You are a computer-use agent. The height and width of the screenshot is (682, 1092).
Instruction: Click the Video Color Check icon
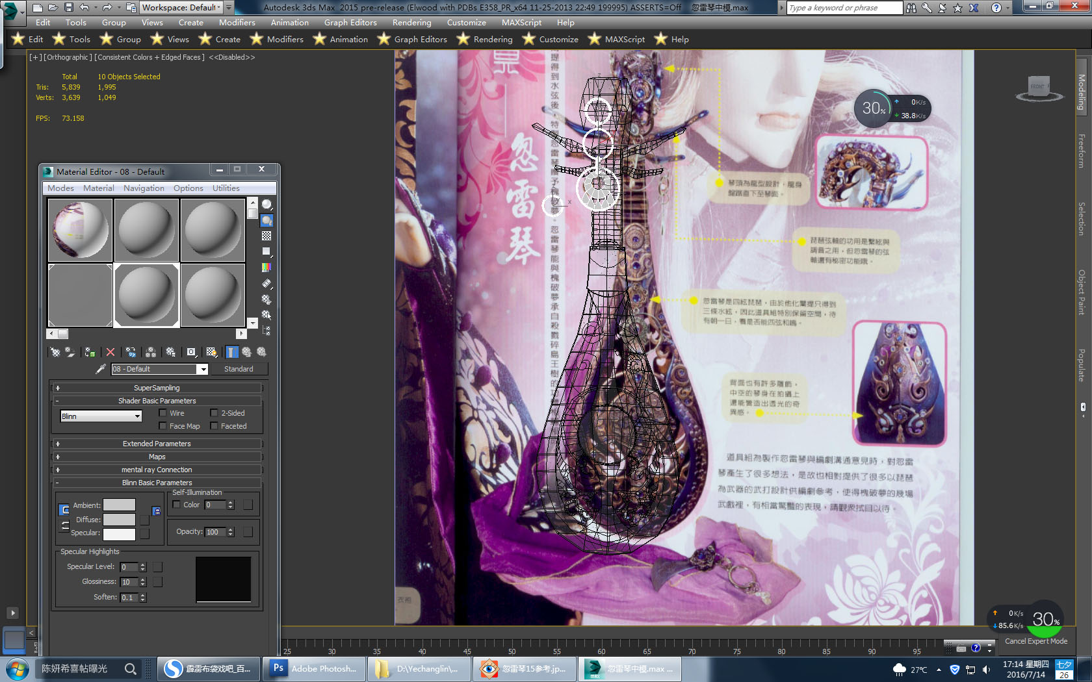click(x=266, y=267)
